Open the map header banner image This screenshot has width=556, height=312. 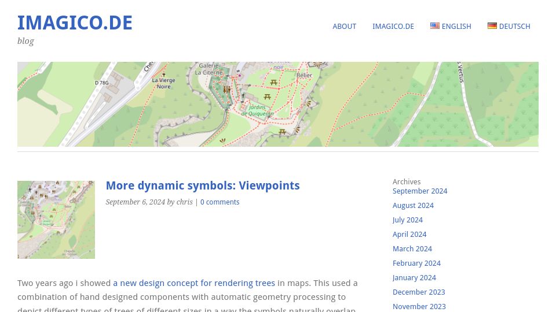pyautogui.click(x=278, y=105)
